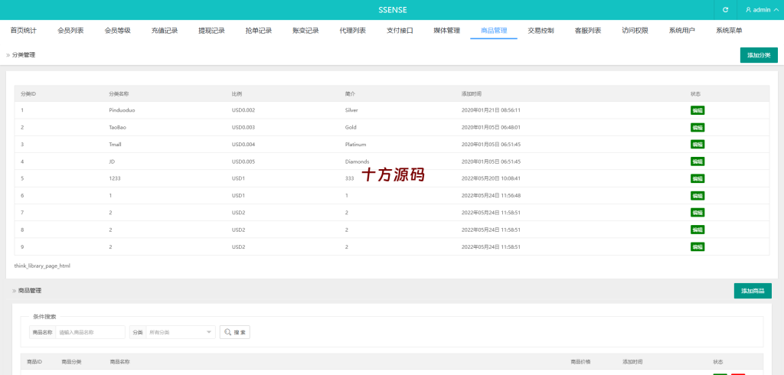Switch to 会员等级 tab
784x375 pixels.
pos(117,31)
